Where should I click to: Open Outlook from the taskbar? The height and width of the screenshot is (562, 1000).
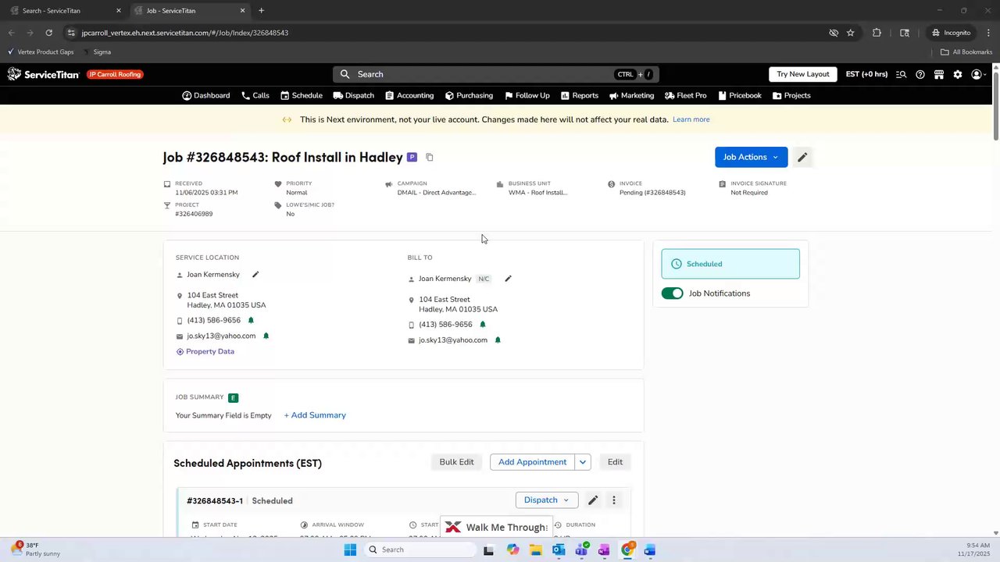coord(559,550)
